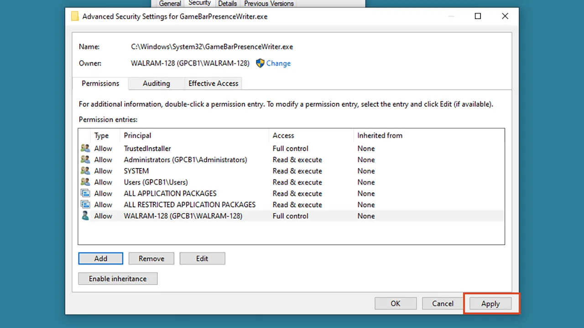Image resolution: width=584 pixels, height=328 pixels.
Task: Close the Advanced Security Settings dialog
Action: point(505,16)
